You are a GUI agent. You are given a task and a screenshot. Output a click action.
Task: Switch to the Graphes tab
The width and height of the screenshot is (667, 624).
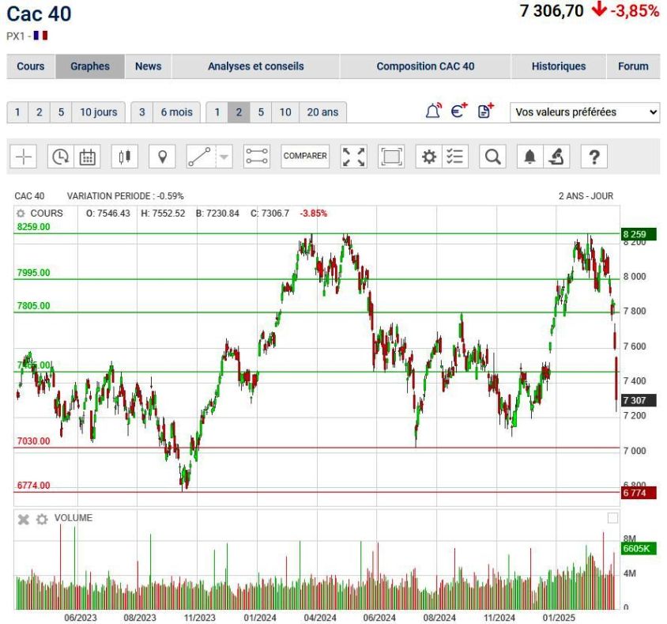pos(90,66)
